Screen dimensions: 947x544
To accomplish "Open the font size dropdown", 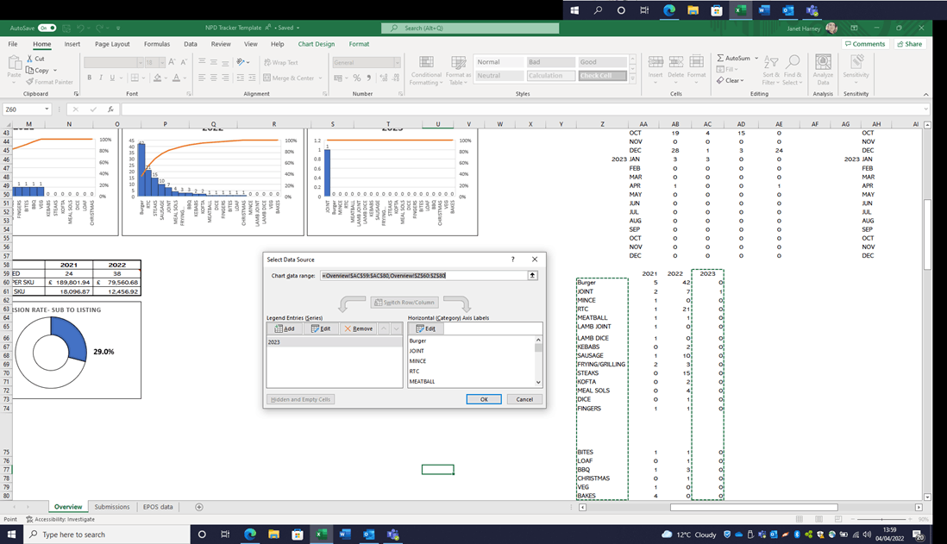I will (162, 62).
